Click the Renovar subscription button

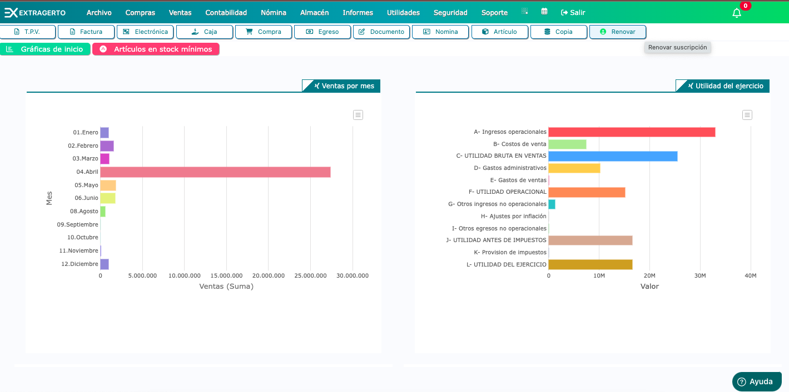(617, 32)
